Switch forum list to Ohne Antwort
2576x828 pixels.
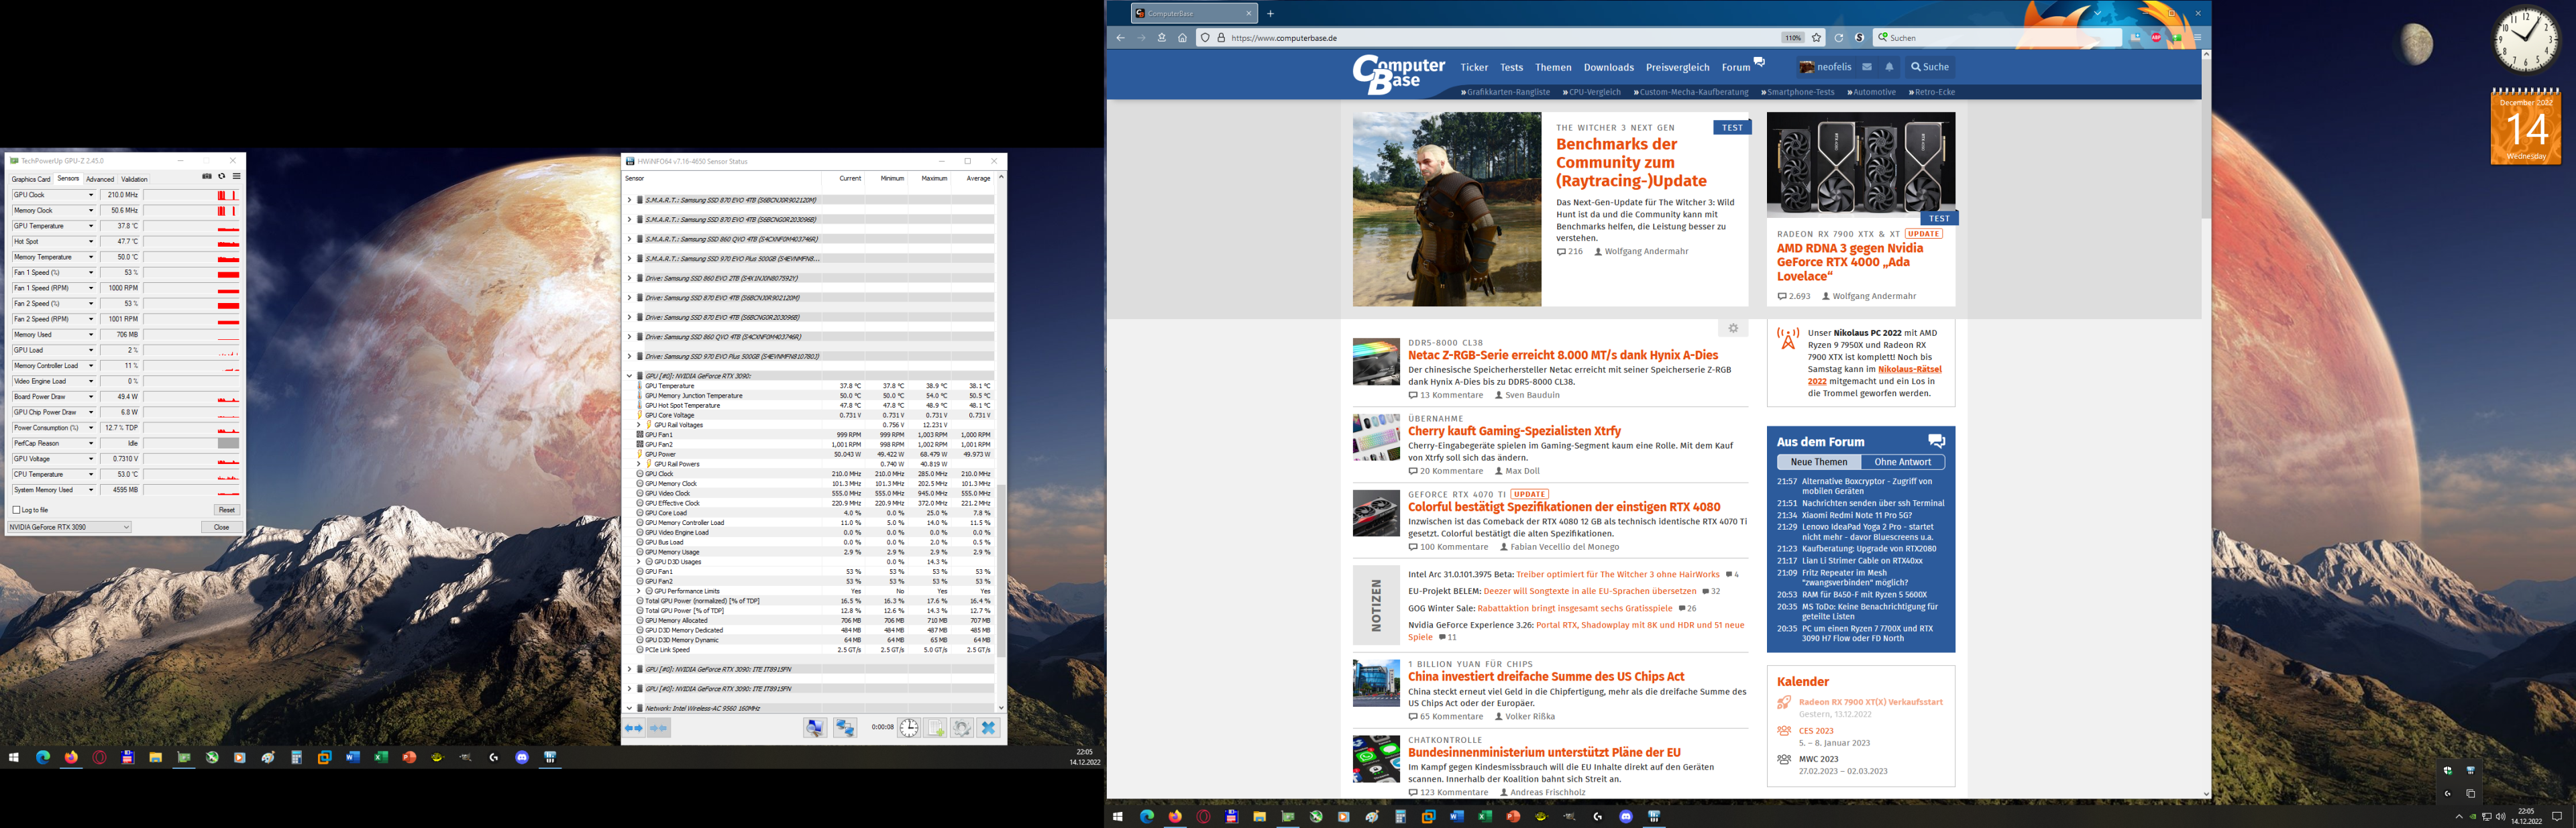pos(1901,461)
